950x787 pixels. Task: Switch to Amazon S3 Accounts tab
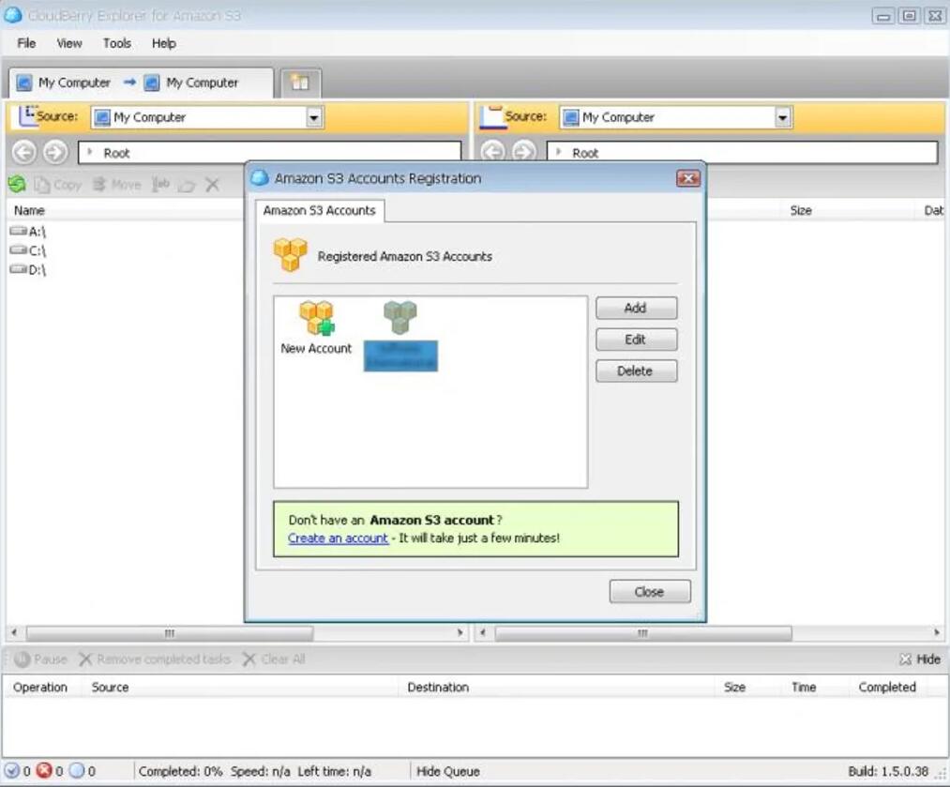[319, 211]
